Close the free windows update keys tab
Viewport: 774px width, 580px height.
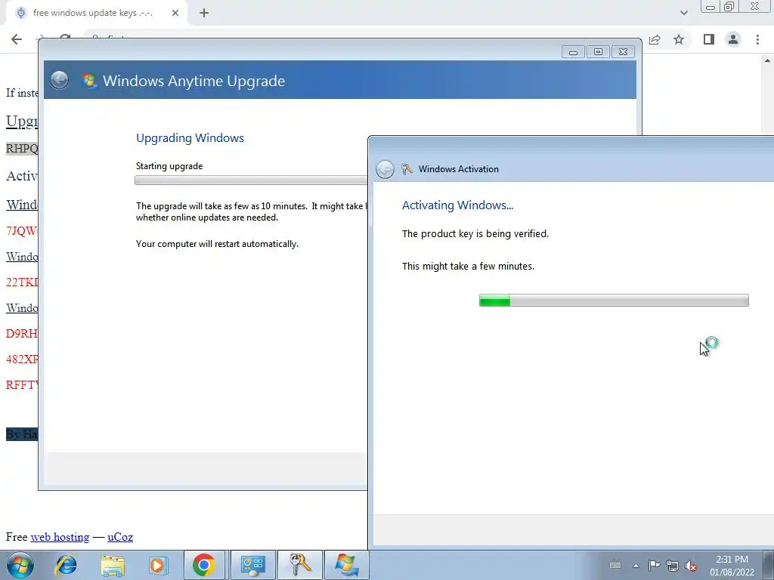(x=175, y=14)
